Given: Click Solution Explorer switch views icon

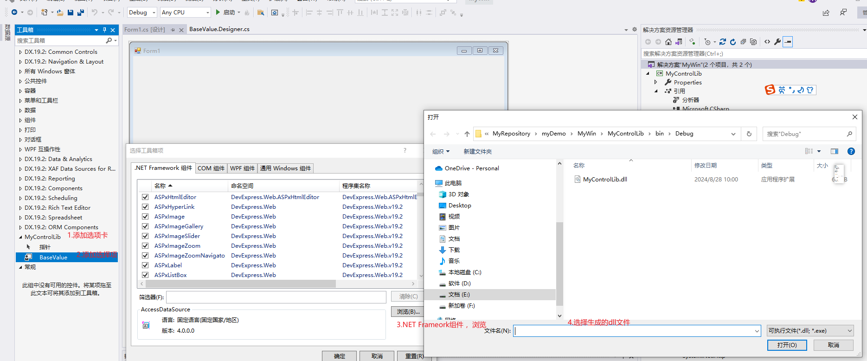Looking at the screenshot, I should [679, 42].
